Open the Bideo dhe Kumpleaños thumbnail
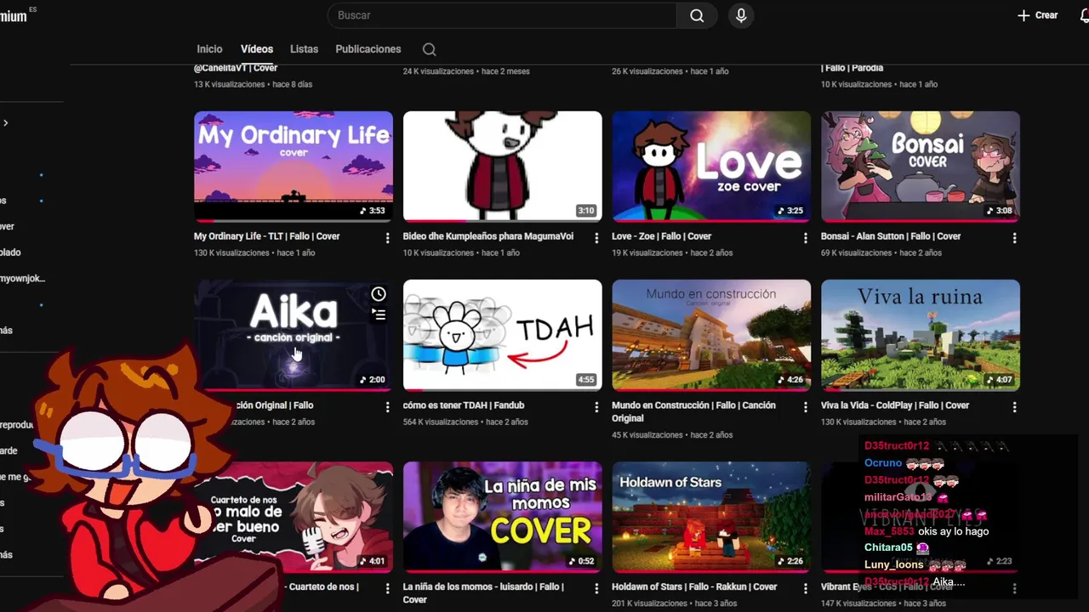 (503, 167)
